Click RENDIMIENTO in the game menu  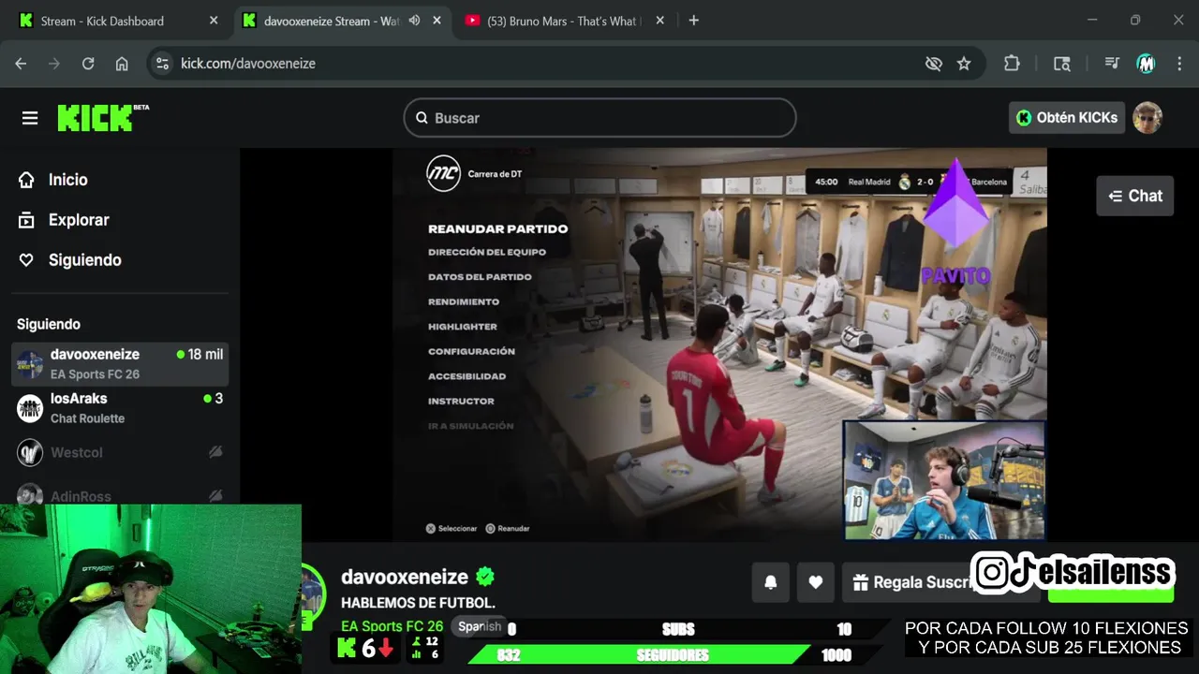[464, 301]
